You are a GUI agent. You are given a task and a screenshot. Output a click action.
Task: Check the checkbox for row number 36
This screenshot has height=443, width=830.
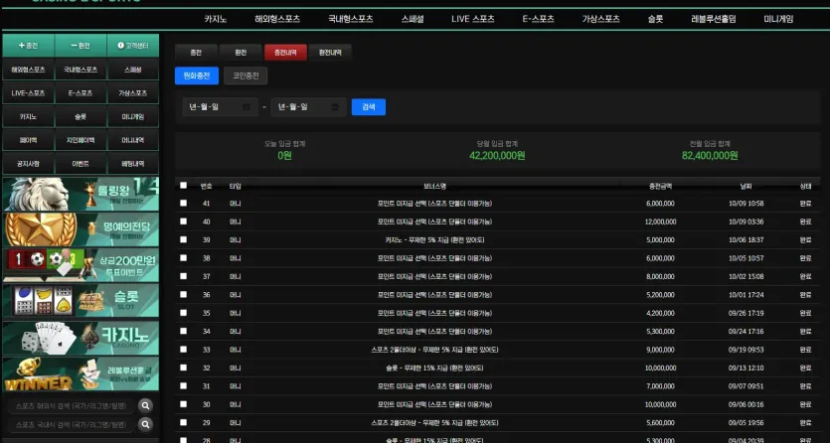pos(183,294)
